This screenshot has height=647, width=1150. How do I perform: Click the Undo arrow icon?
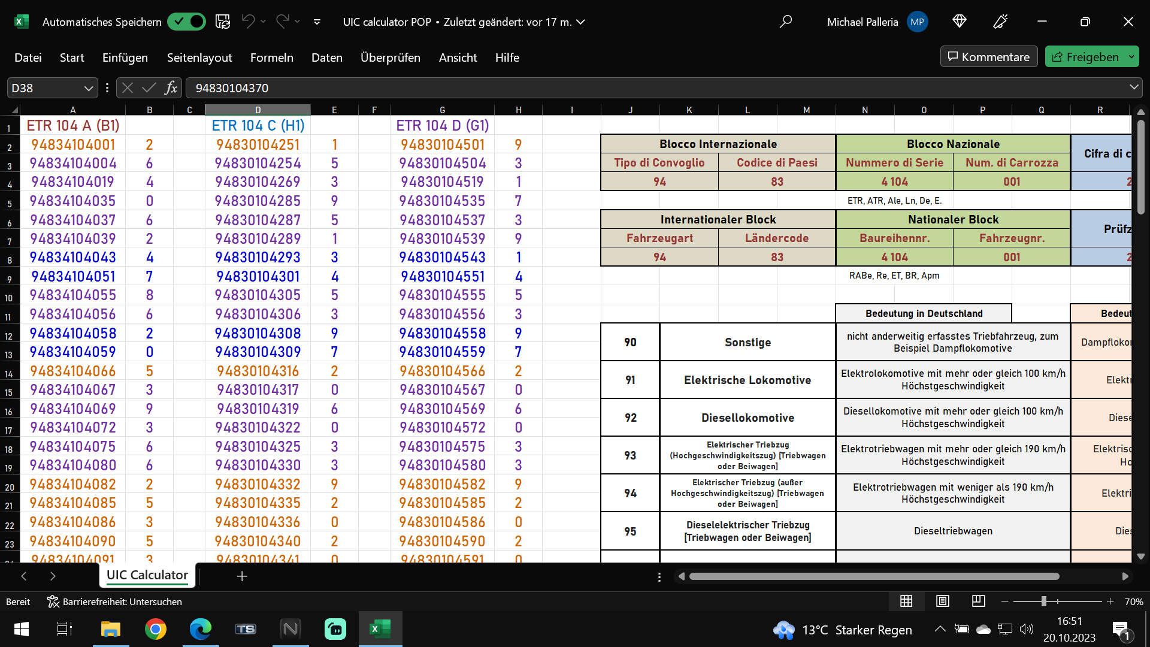(x=248, y=22)
